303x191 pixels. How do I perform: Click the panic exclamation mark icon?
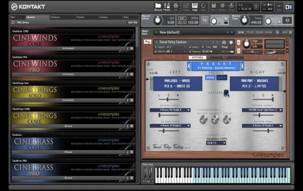pyautogui.click(x=256, y=7)
